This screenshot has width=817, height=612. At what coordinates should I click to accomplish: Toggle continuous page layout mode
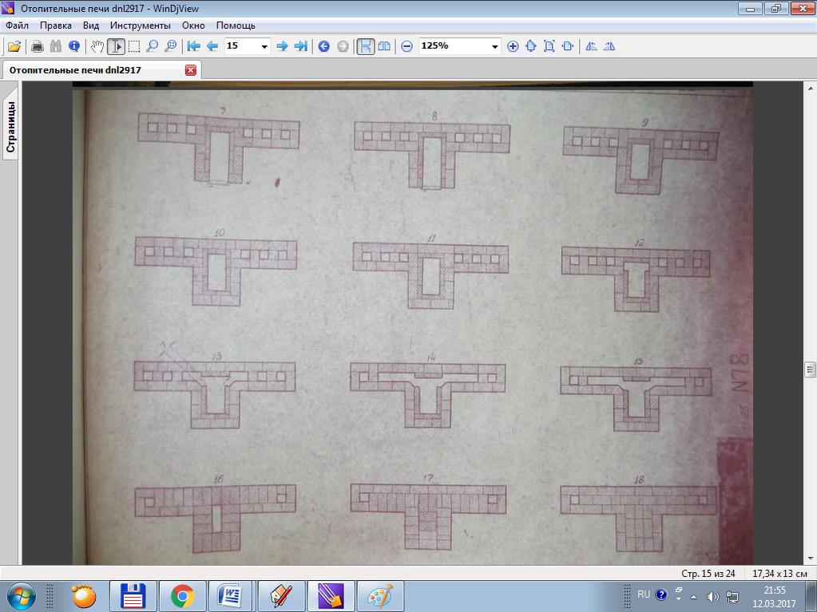click(x=365, y=46)
